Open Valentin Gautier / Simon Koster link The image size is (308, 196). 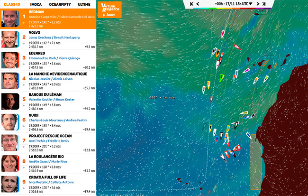point(52,100)
